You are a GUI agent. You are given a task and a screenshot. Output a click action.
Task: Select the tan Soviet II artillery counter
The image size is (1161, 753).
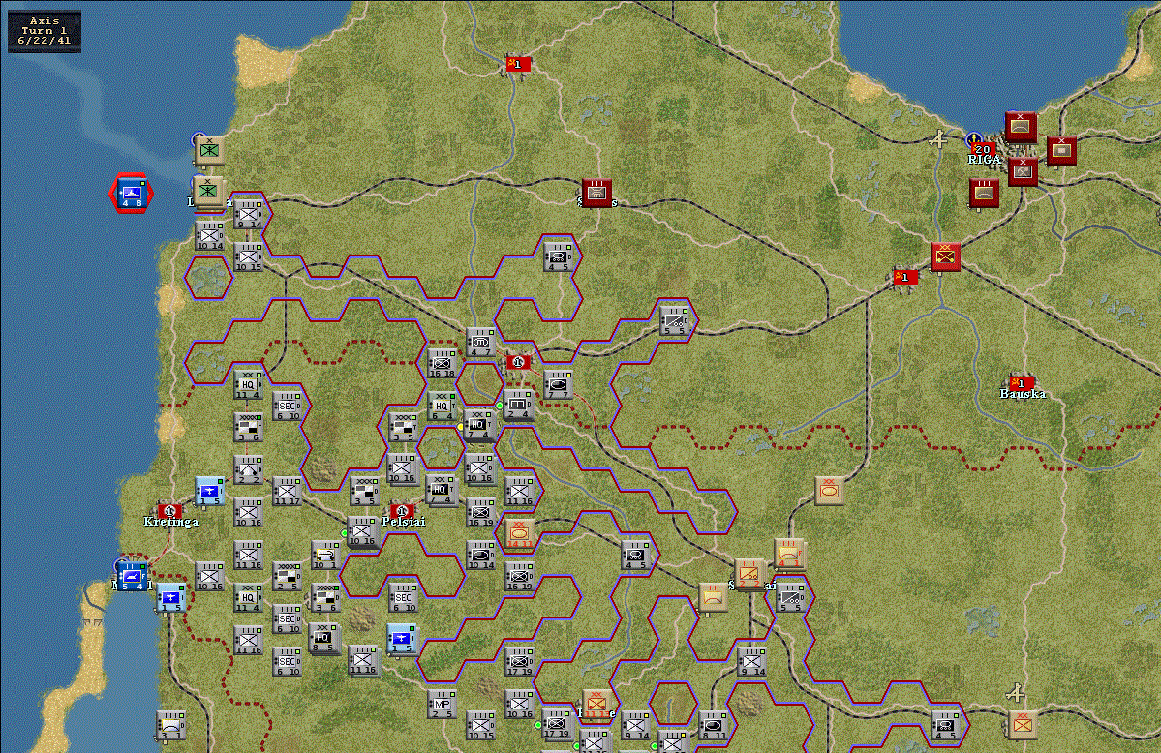click(x=713, y=597)
